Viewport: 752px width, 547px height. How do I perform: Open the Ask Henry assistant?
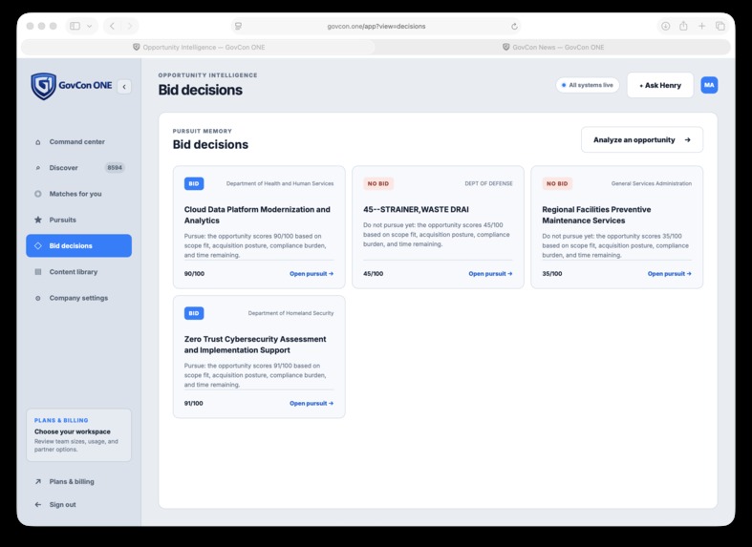click(x=660, y=85)
